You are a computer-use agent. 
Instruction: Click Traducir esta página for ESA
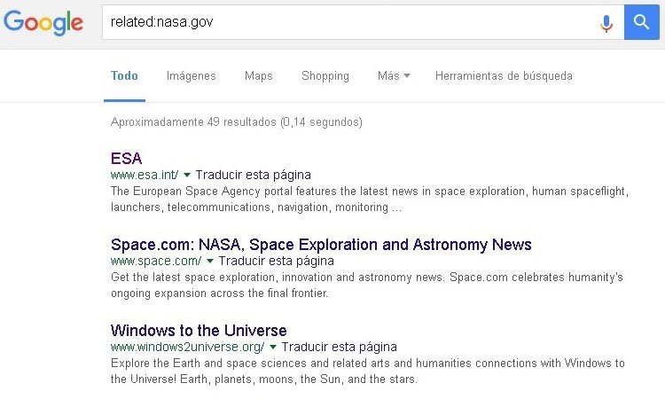253,176
